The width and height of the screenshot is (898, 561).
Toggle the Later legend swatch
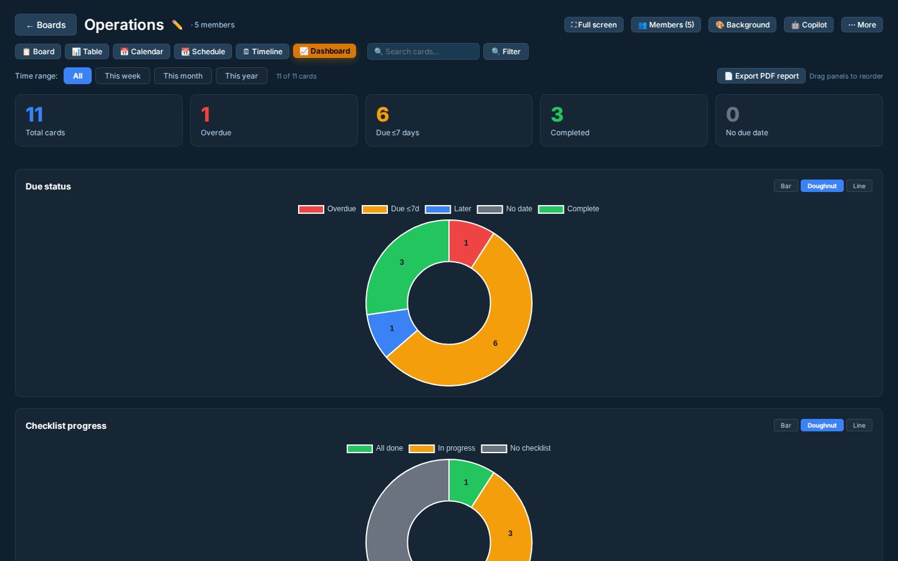[x=438, y=209]
